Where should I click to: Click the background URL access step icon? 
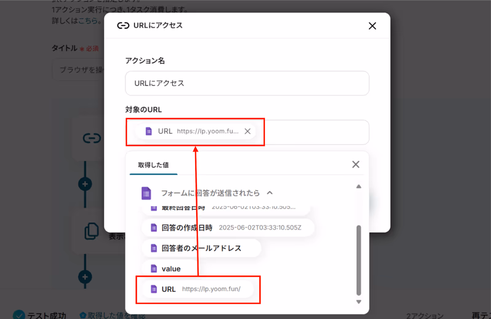92,138
